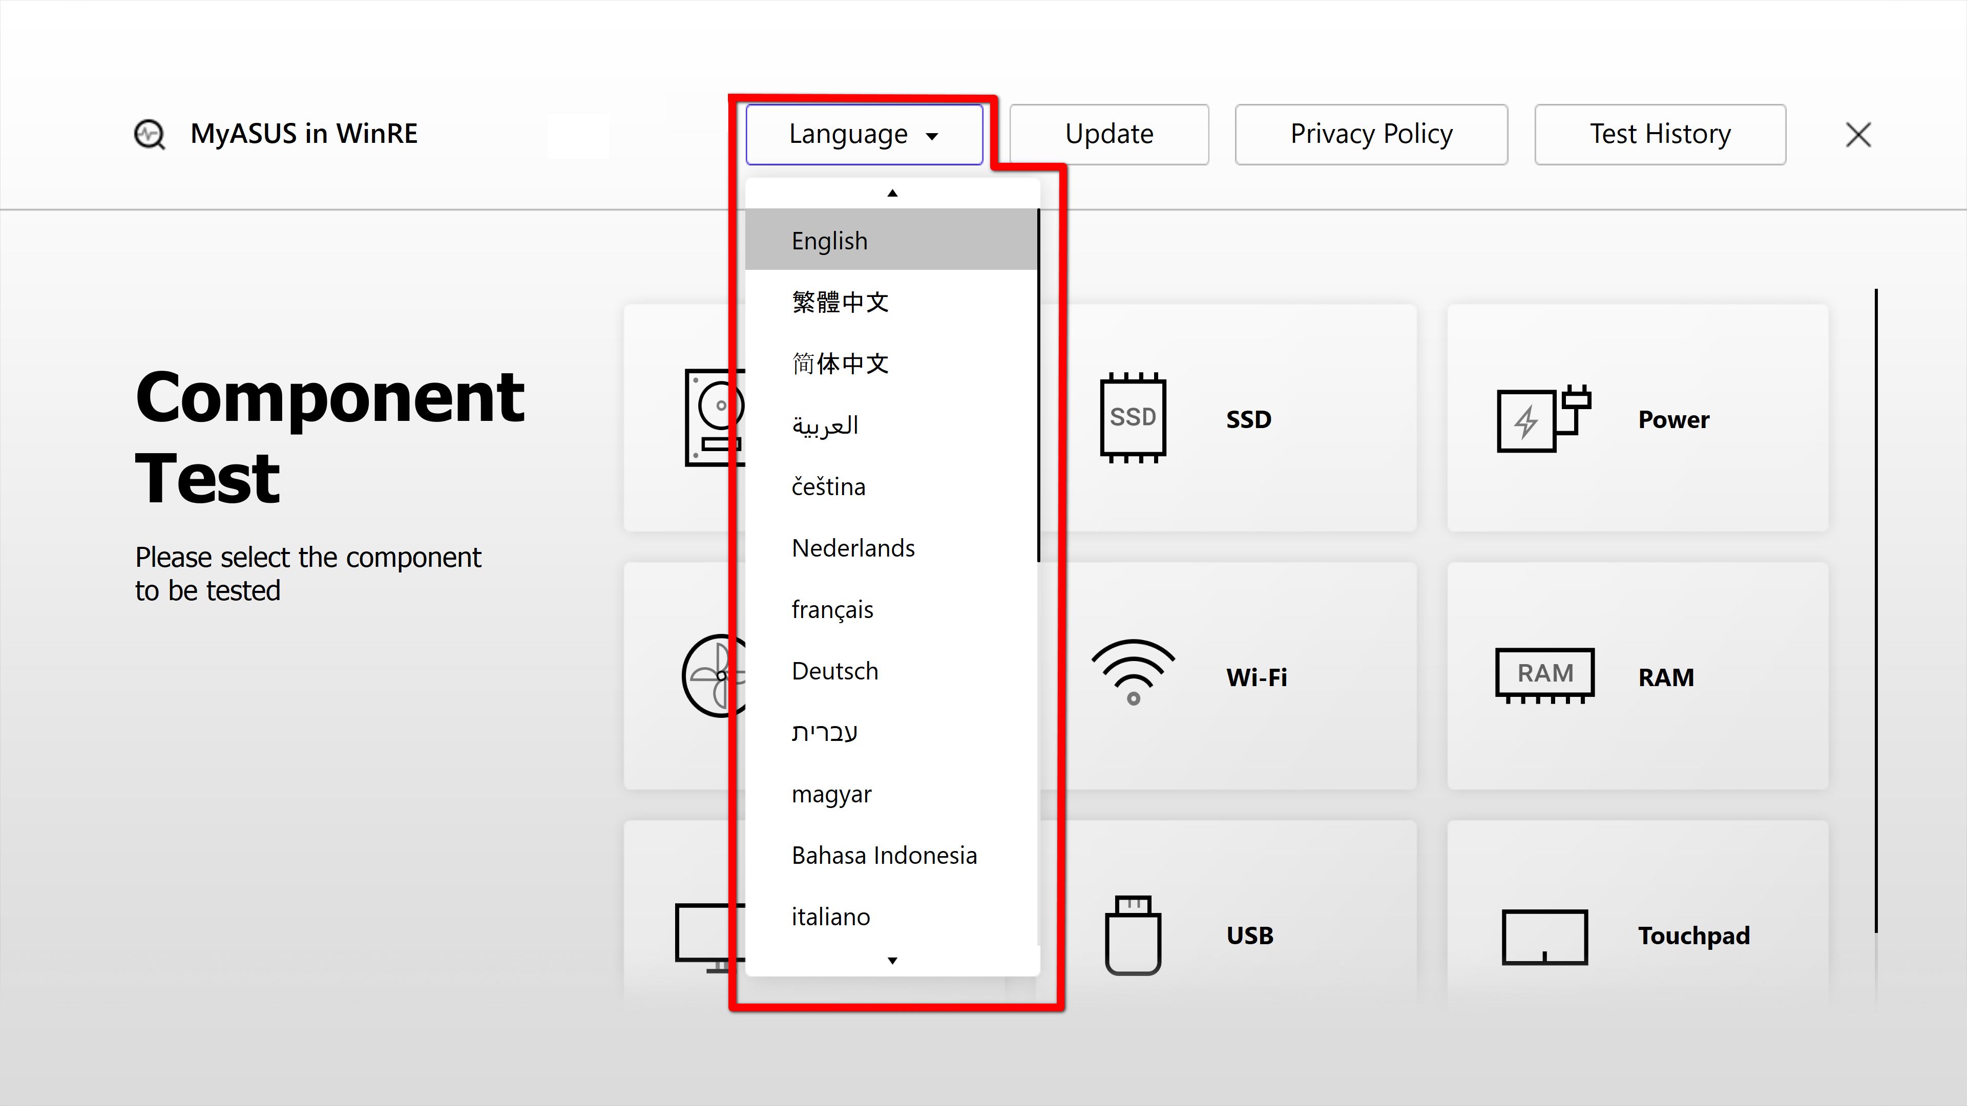The height and width of the screenshot is (1106, 1967).
Task: Click the Update button
Action: [x=1108, y=134]
